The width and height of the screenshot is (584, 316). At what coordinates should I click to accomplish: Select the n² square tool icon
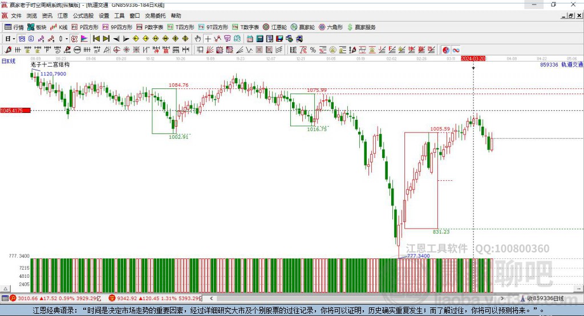point(97,50)
